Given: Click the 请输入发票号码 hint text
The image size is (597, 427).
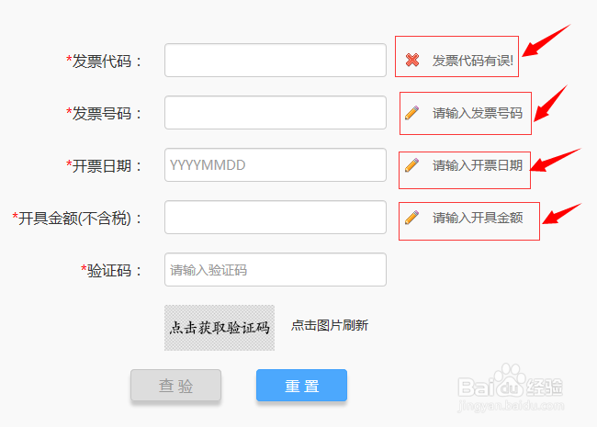Looking at the screenshot, I should point(478,113).
